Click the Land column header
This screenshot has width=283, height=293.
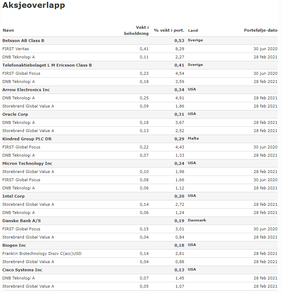pos(193,30)
